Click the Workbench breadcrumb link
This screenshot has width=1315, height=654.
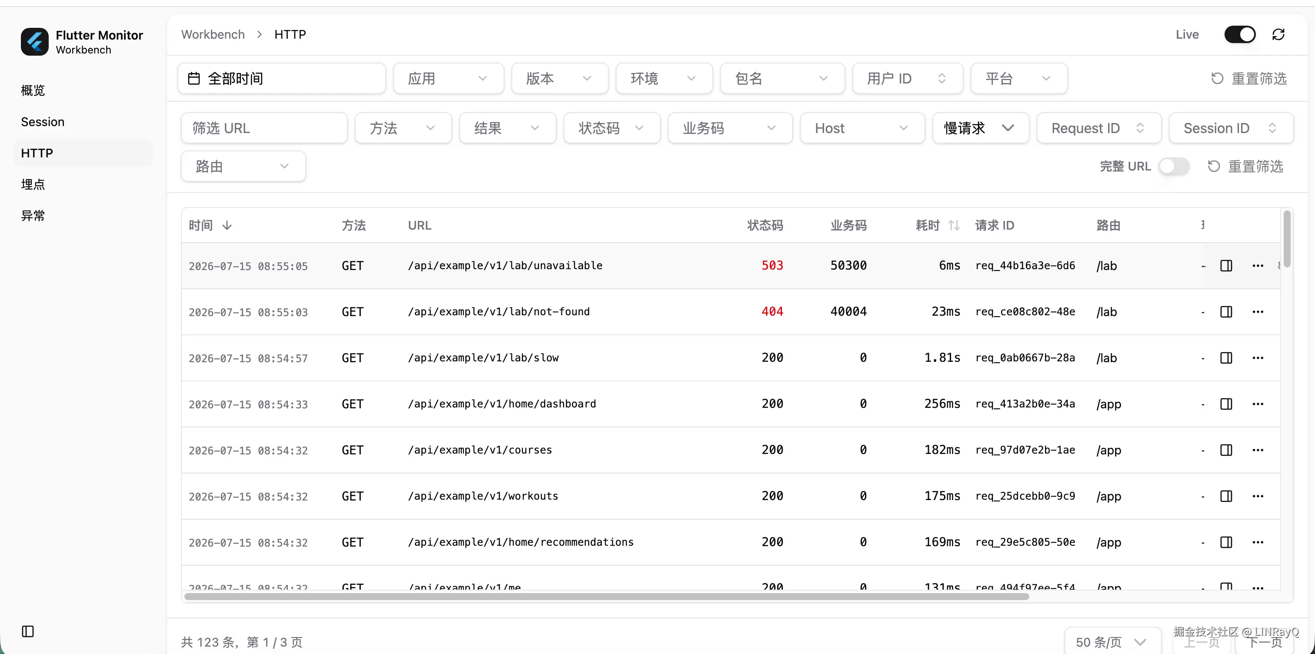pos(213,34)
